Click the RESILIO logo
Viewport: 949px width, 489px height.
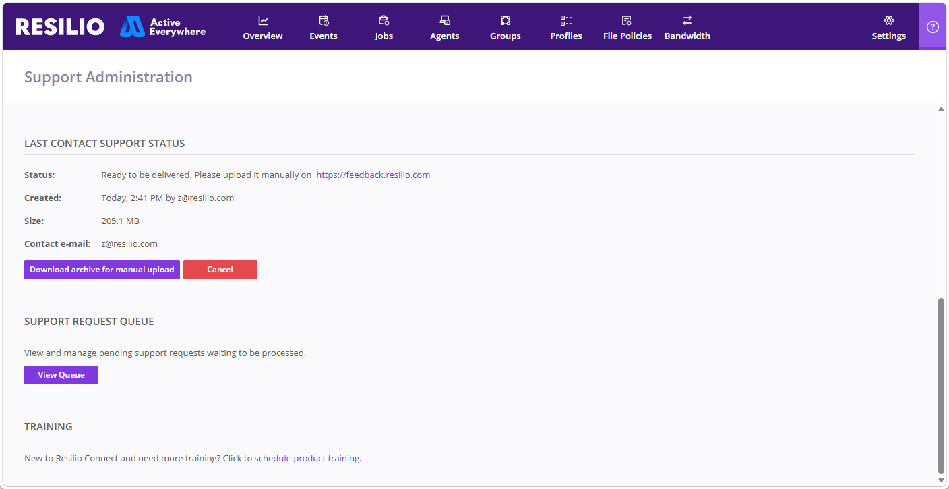click(x=60, y=26)
